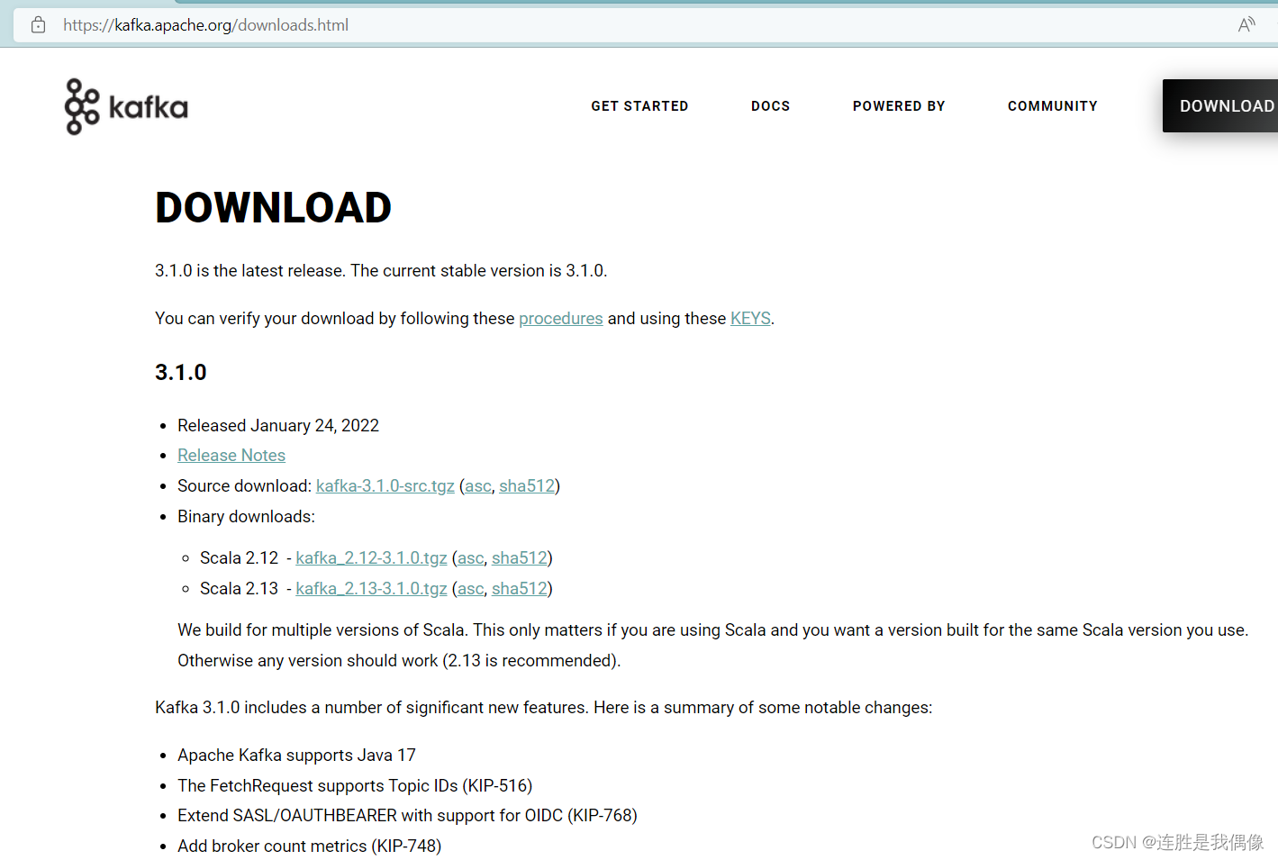
Task: Click the Read Aloud icon in address bar
Action: coord(1246,25)
